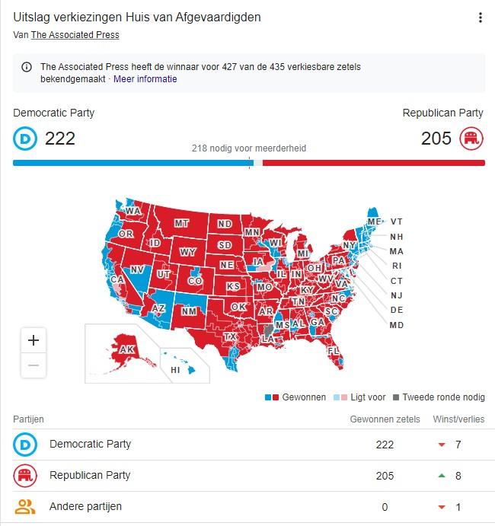Click the Republican logo in the parties table
This screenshot has width=495, height=526.
(x=25, y=476)
